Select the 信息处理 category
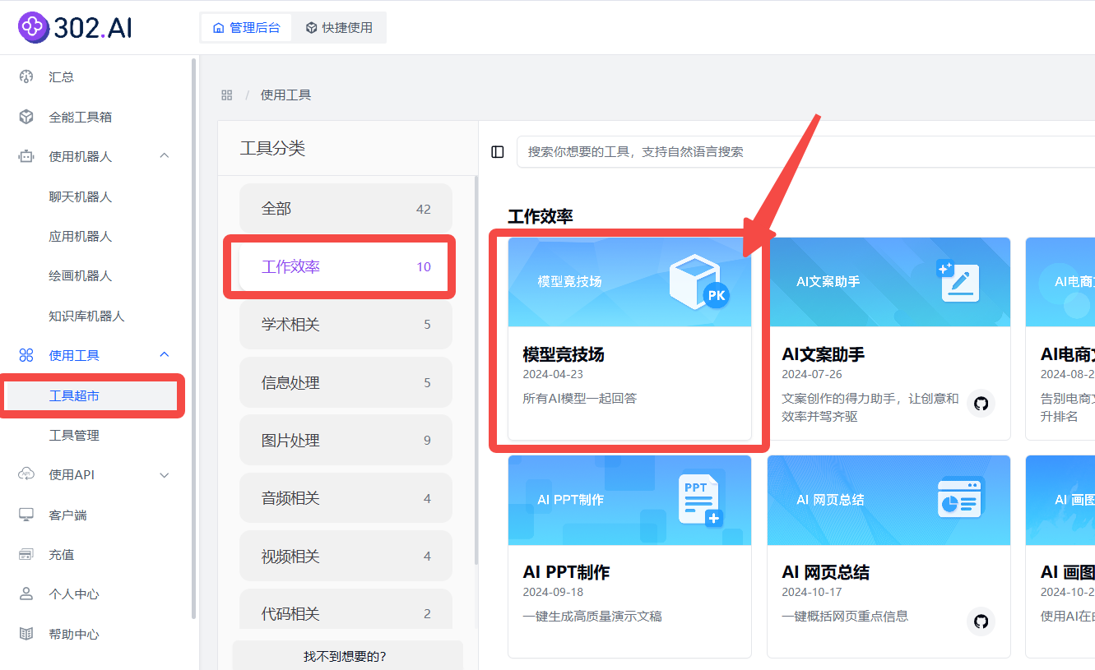Image resolution: width=1095 pixels, height=670 pixels. 346,382
